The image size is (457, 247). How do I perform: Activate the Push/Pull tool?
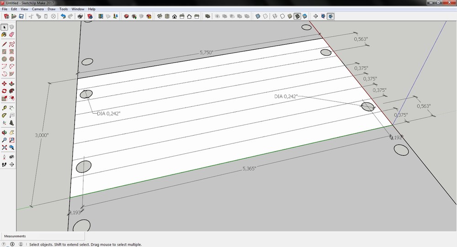12,84
